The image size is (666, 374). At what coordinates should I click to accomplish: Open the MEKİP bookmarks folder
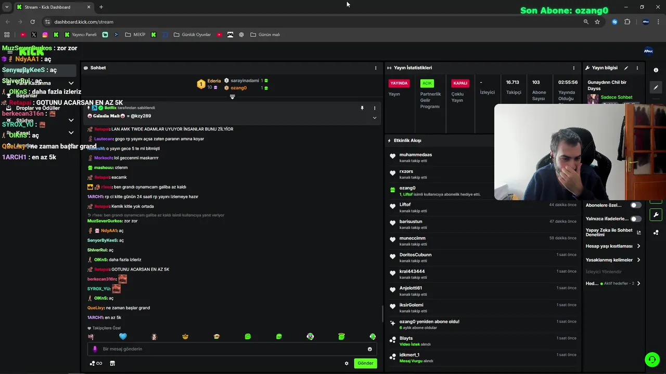135,35
